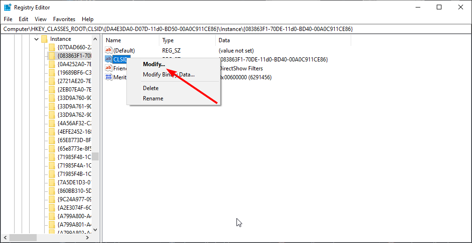Viewport: 472px width, 243px height.
Task: Click the tree pane scroll up arrow
Action: coord(95,39)
